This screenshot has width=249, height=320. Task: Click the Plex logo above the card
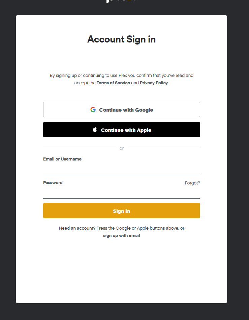point(121,1)
